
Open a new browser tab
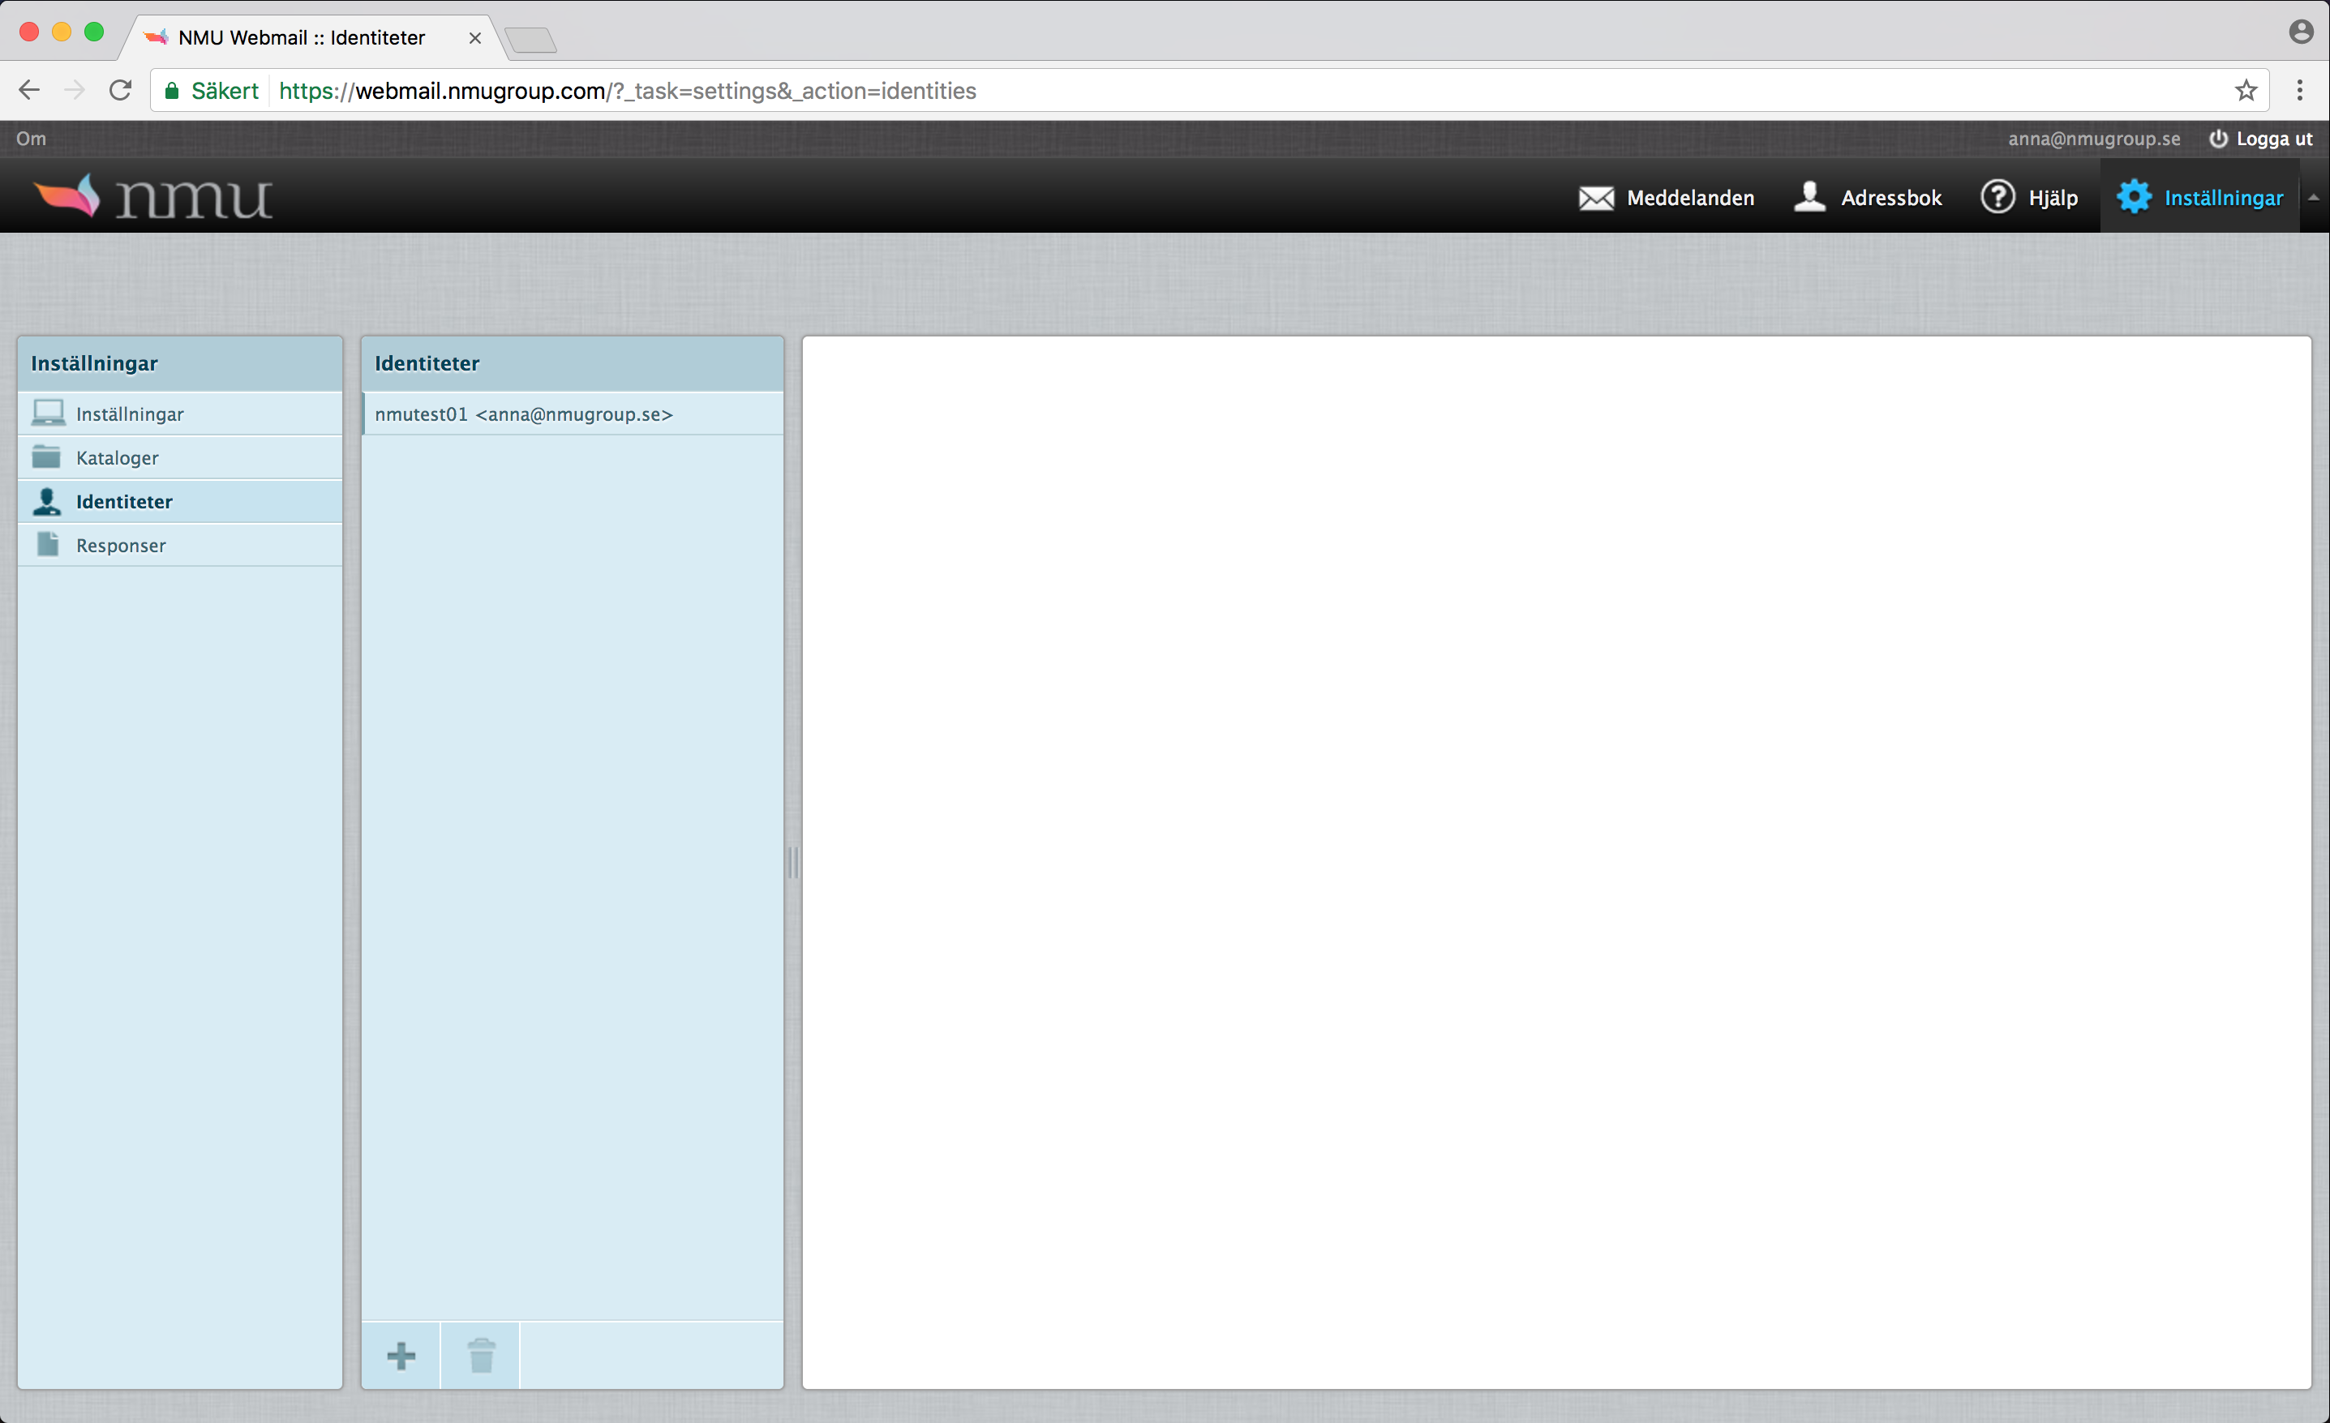530,40
